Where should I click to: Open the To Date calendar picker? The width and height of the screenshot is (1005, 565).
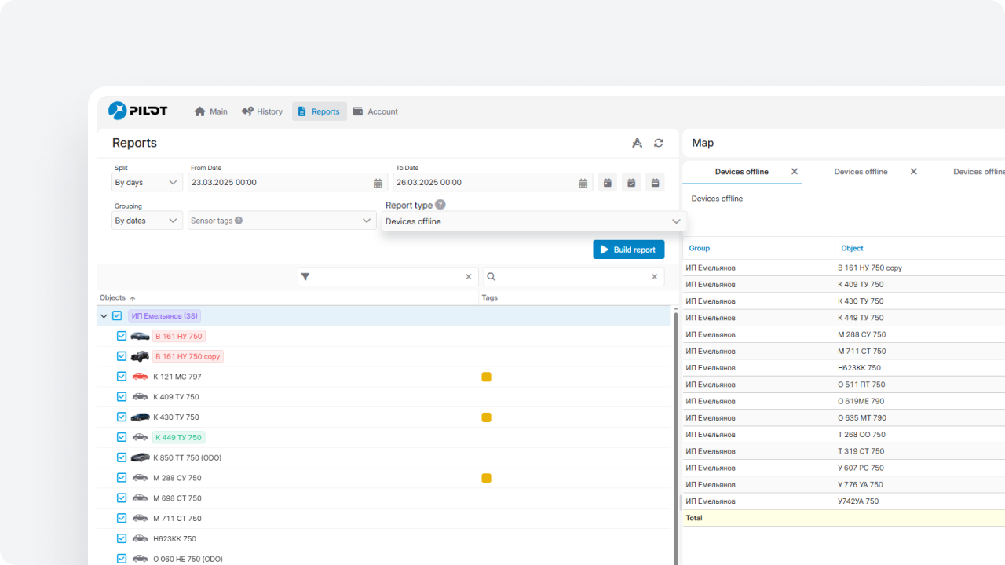pos(583,183)
